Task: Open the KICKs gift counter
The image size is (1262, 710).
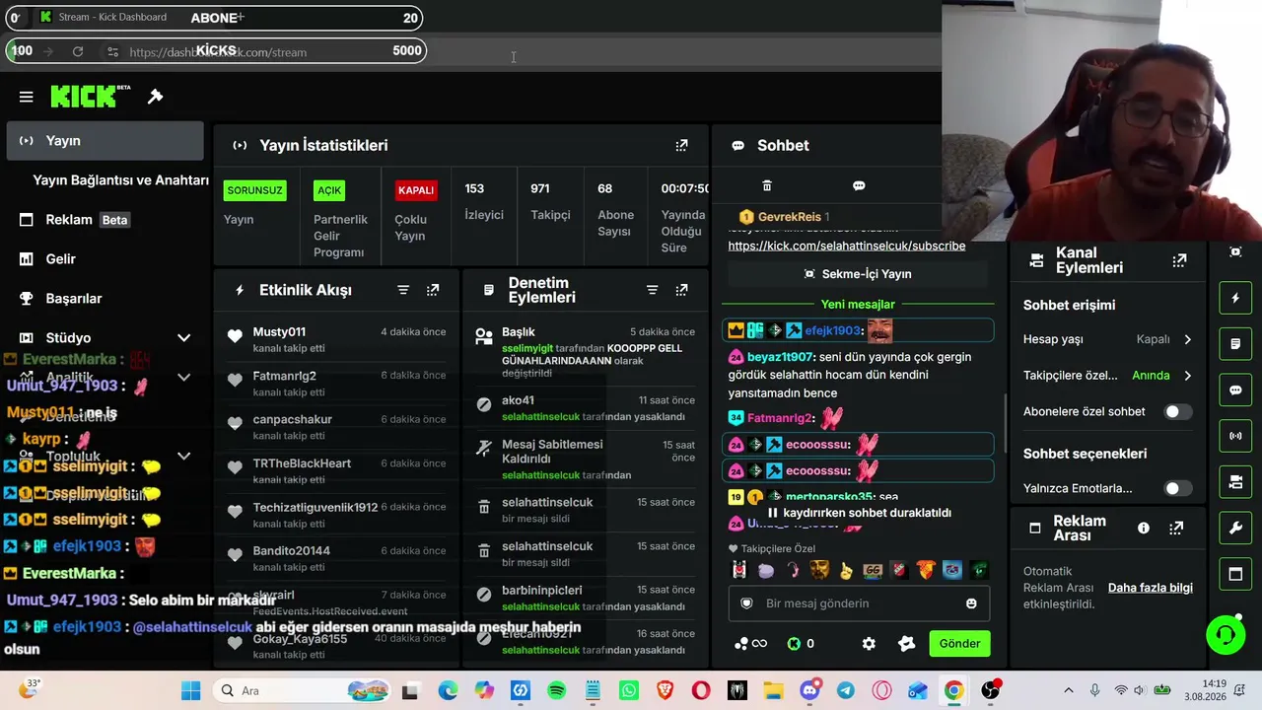Action: tap(801, 644)
